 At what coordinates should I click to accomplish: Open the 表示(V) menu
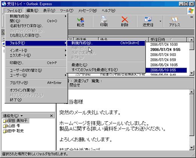pos(49,11)
